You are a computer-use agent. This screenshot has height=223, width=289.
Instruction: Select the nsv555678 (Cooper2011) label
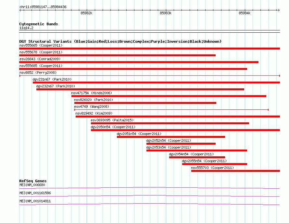coord(41,52)
